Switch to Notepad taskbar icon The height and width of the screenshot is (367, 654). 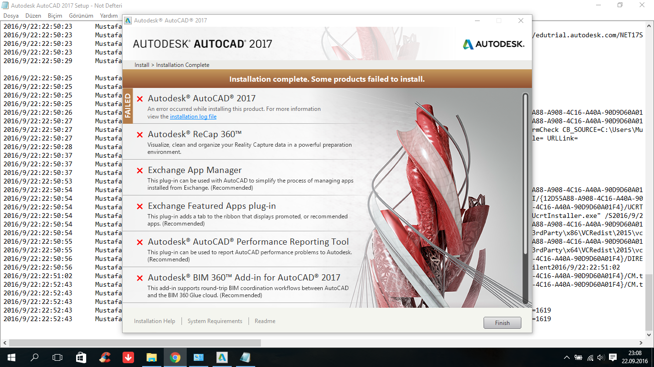[245, 357]
